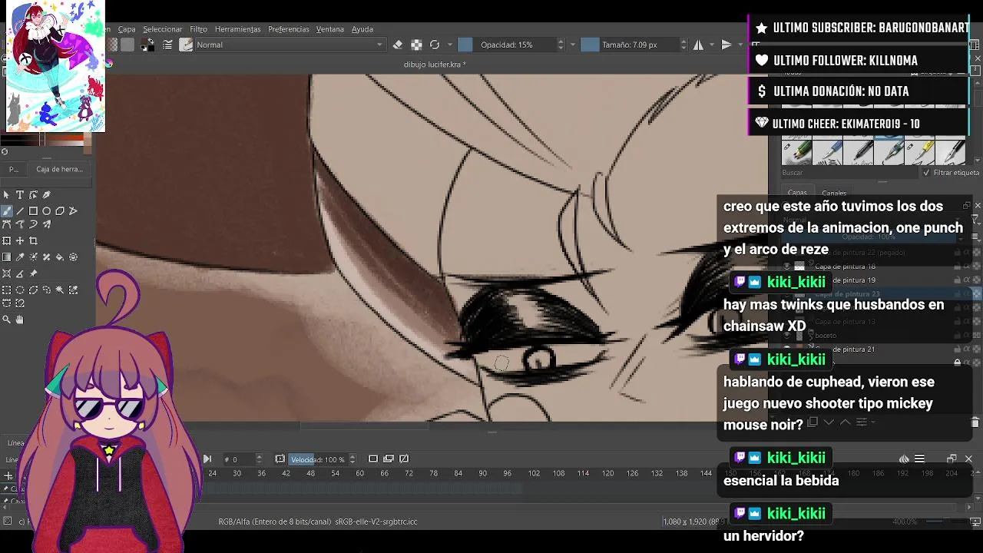983x553 pixels.
Task: Reload the original brush preset
Action: coord(435,45)
